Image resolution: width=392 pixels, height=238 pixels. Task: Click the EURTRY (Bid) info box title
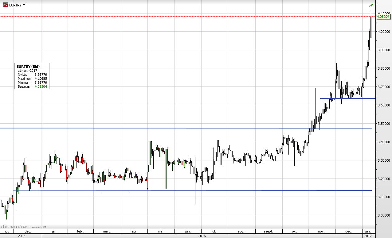click(x=28, y=66)
